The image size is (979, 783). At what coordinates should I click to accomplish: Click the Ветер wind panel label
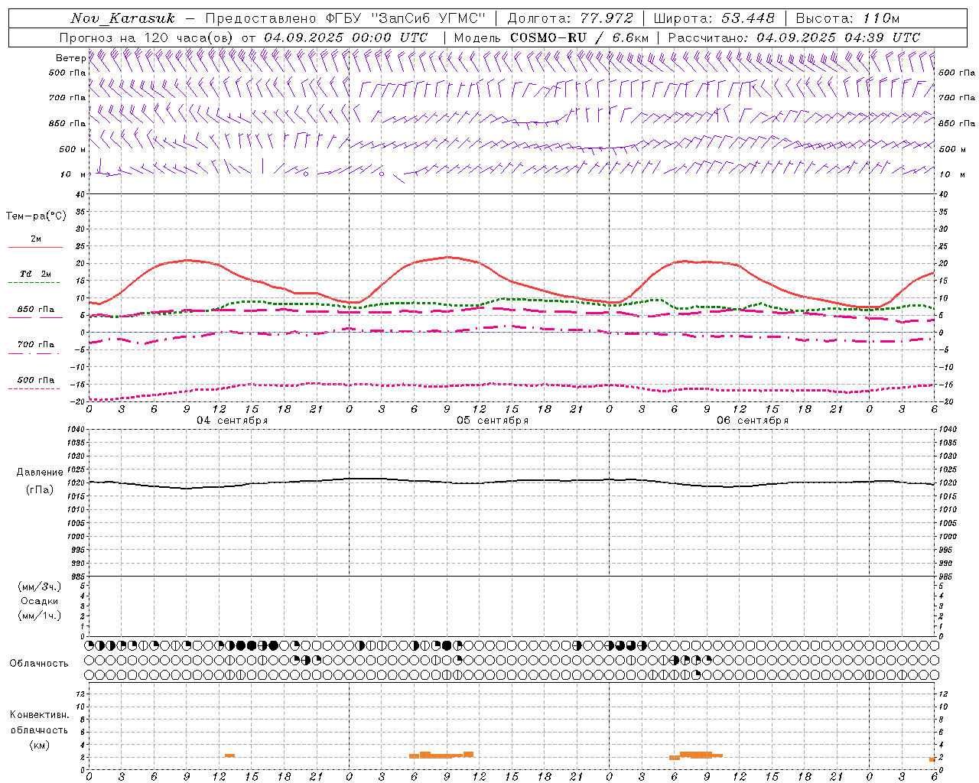click(x=70, y=58)
